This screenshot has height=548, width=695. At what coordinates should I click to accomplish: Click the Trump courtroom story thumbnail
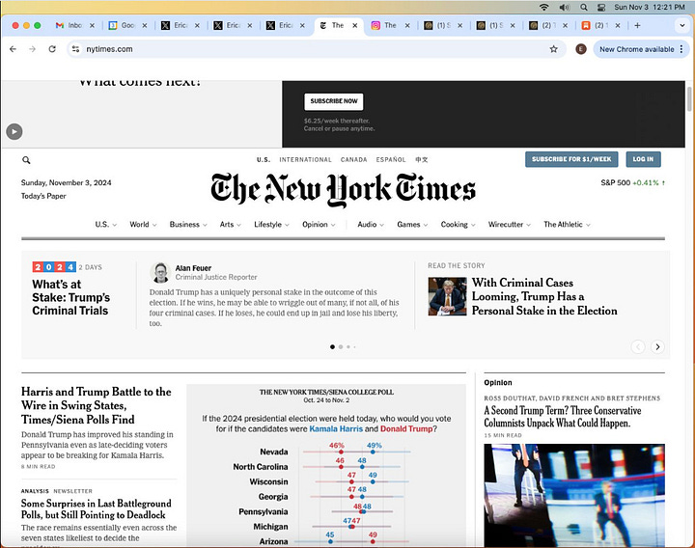(447, 296)
